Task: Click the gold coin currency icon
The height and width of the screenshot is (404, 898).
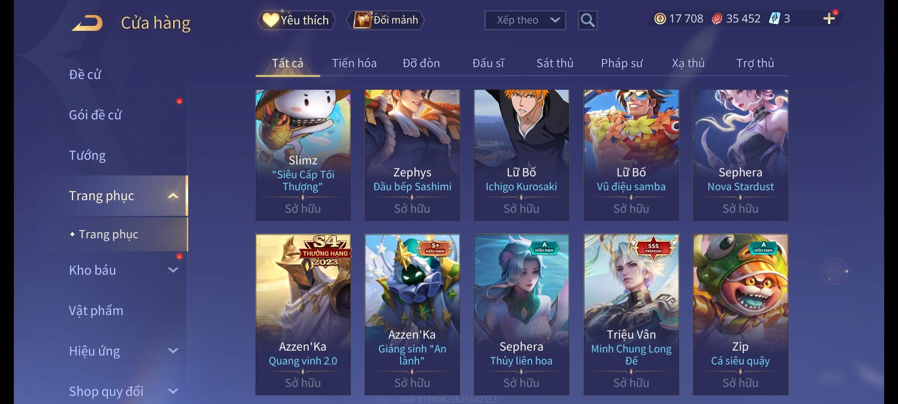Action: coord(660,18)
